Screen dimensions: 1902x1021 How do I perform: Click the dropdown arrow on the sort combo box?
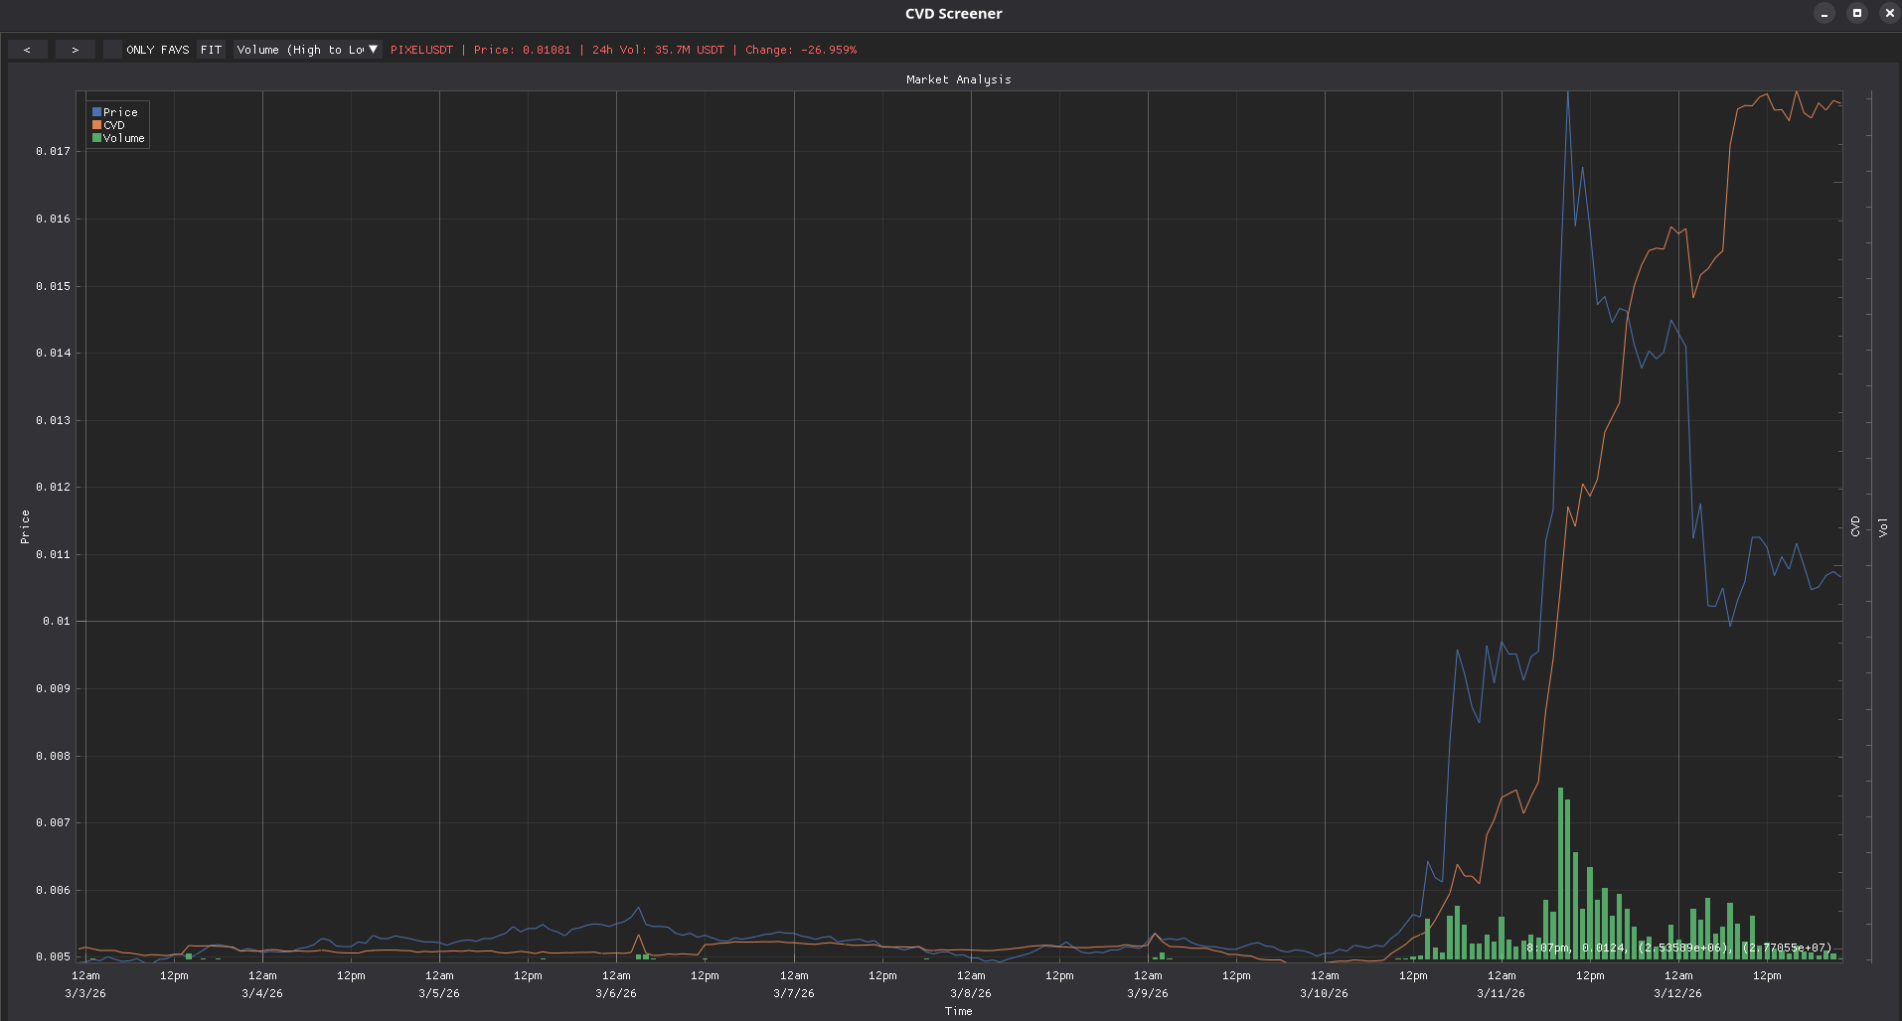pyautogui.click(x=373, y=50)
